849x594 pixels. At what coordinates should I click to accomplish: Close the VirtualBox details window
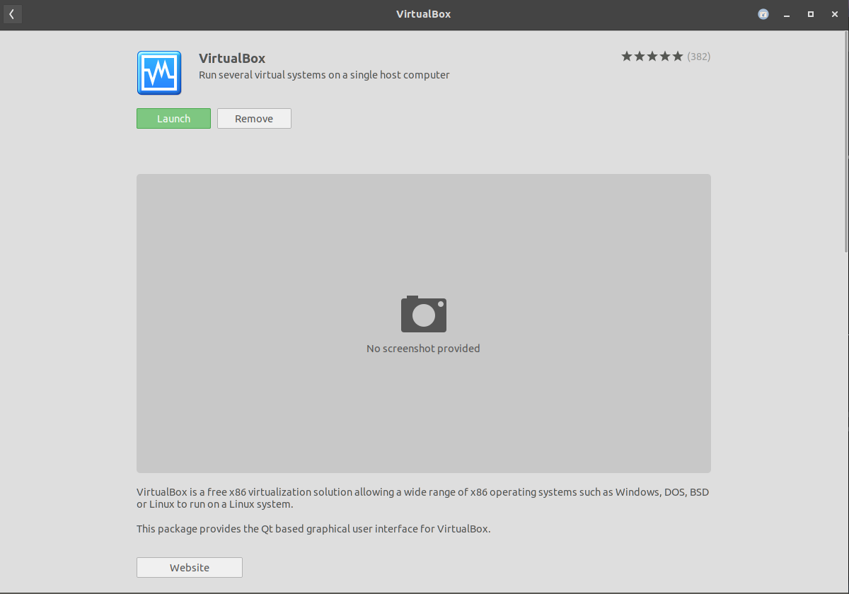click(834, 14)
